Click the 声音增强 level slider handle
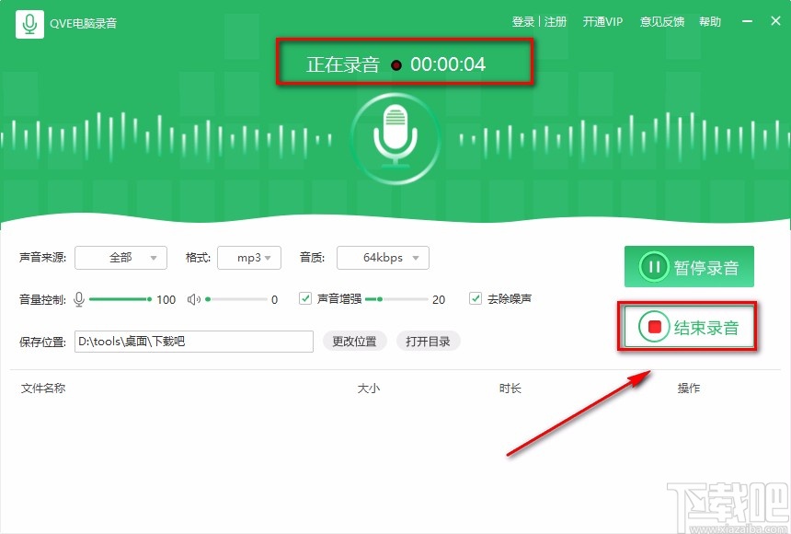This screenshot has width=791, height=534. [x=379, y=298]
